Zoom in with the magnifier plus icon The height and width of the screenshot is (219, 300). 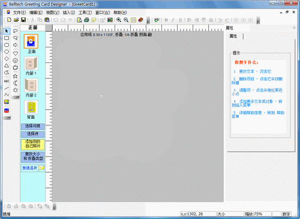click(x=119, y=20)
